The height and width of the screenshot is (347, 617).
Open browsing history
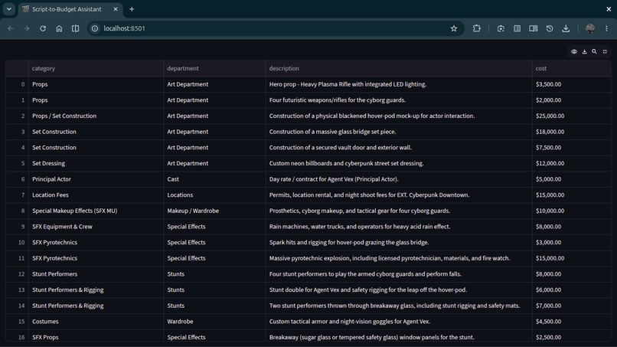coord(550,28)
